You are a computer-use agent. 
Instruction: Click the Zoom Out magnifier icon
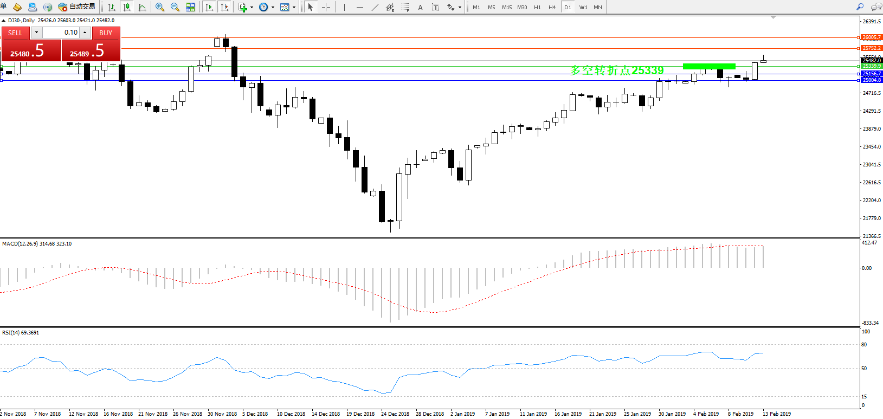pyautogui.click(x=175, y=7)
